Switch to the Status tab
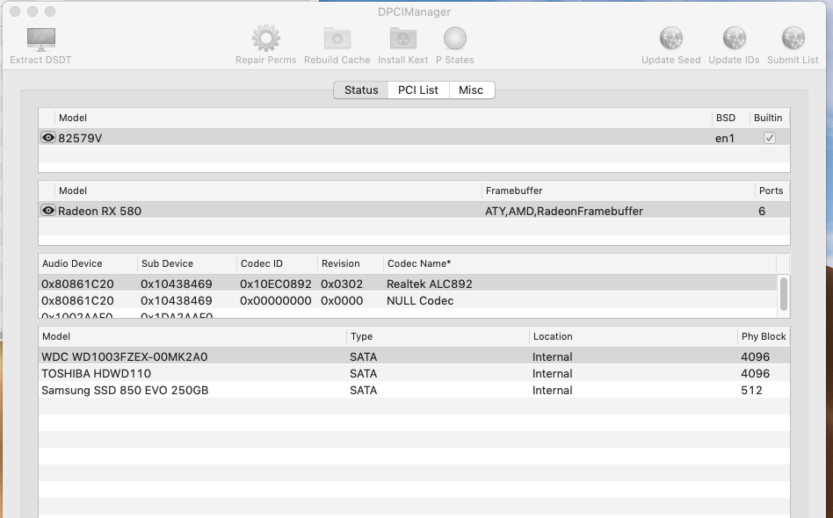Image resolution: width=833 pixels, height=518 pixels. click(x=361, y=90)
